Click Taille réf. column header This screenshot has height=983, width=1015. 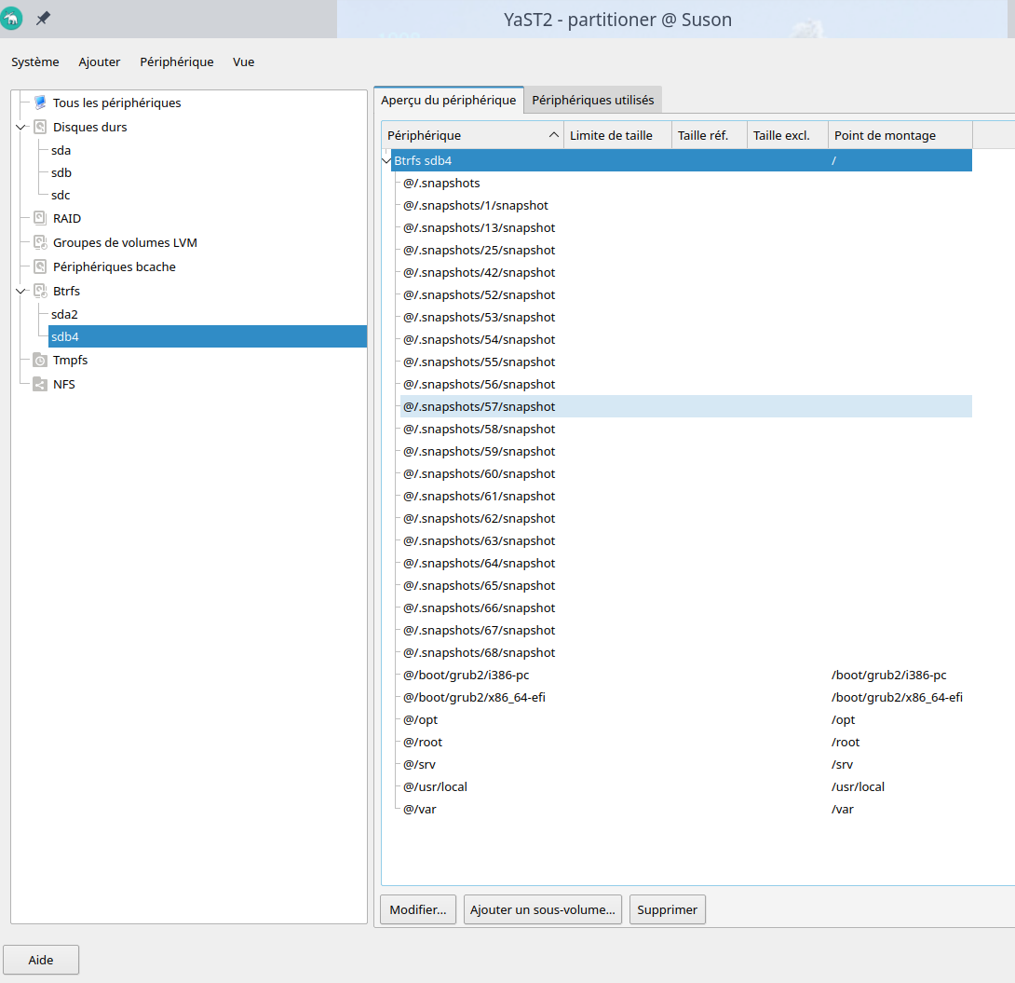710,135
